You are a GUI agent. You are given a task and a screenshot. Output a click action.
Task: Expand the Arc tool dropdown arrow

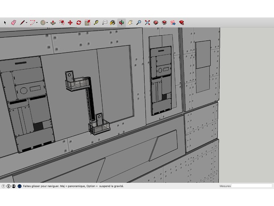coord(37,23)
